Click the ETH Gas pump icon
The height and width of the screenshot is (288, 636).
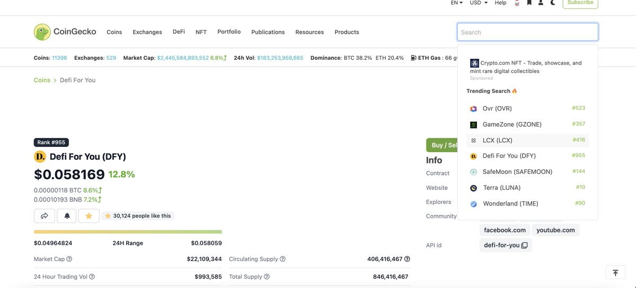pyautogui.click(x=413, y=58)
